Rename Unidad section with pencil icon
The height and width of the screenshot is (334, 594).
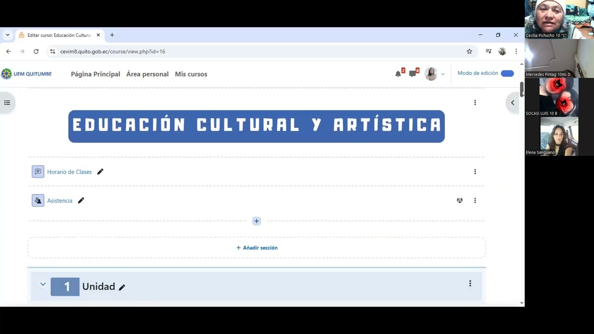[x=122, y=287]
